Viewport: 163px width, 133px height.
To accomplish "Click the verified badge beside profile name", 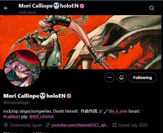I will coord(69,96).
